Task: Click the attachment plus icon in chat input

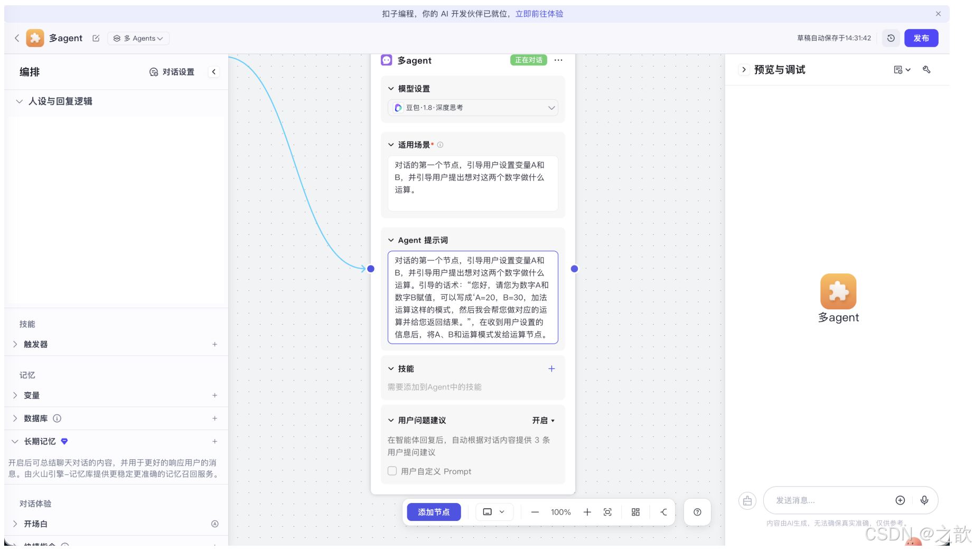Action: click(901, 500)
